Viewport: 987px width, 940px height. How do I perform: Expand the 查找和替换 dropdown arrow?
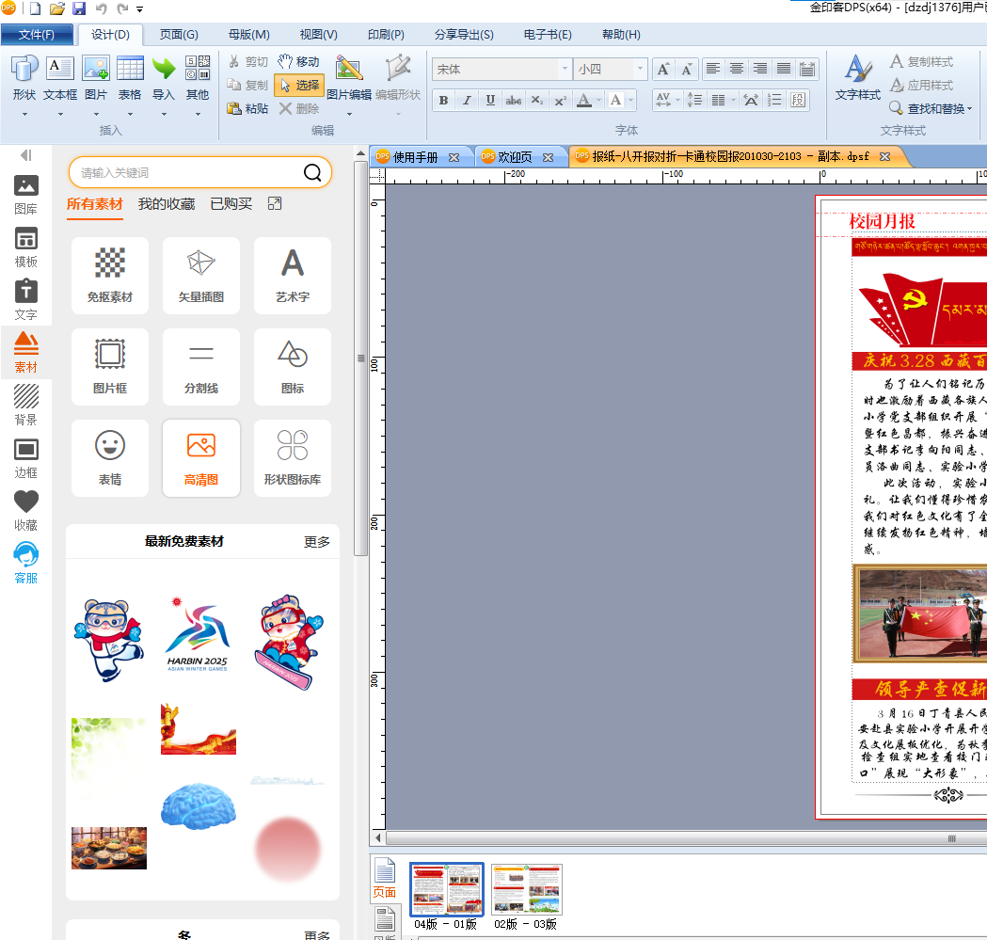pyautogui.click(x=969, y=109)
